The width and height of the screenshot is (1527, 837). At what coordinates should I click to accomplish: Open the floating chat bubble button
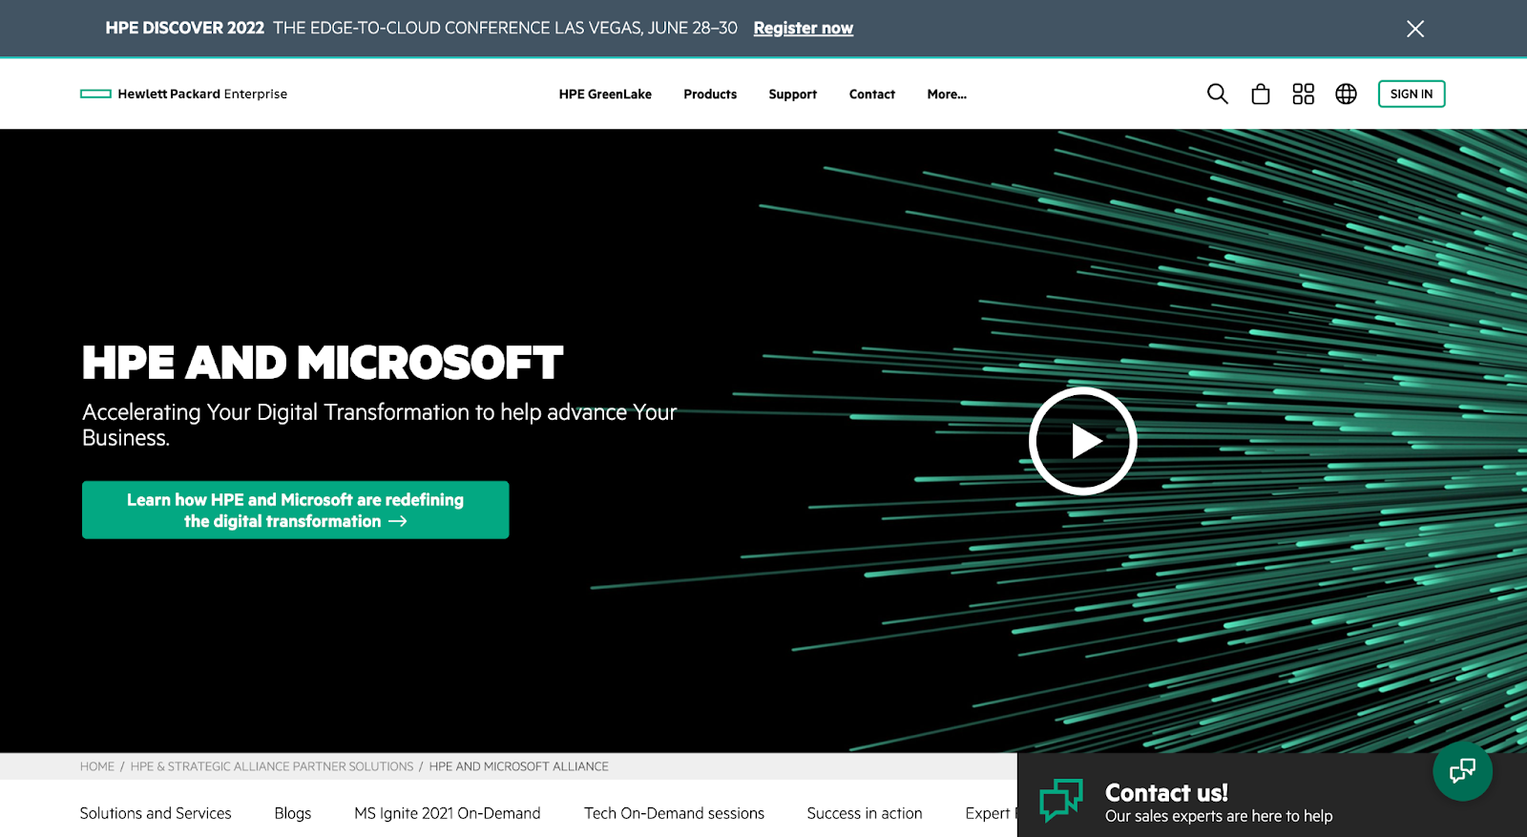1462,771
